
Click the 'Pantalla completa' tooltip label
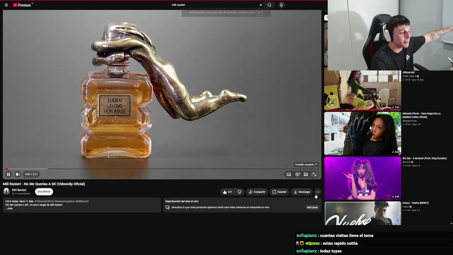tap(306, 165)
